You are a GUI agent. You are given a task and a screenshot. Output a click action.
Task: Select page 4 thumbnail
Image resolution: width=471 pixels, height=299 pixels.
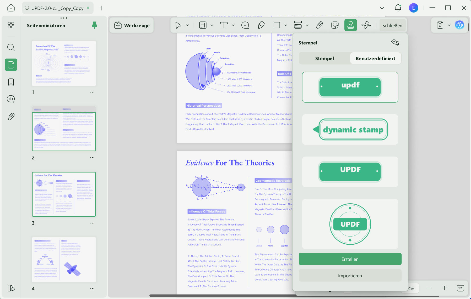64,260
